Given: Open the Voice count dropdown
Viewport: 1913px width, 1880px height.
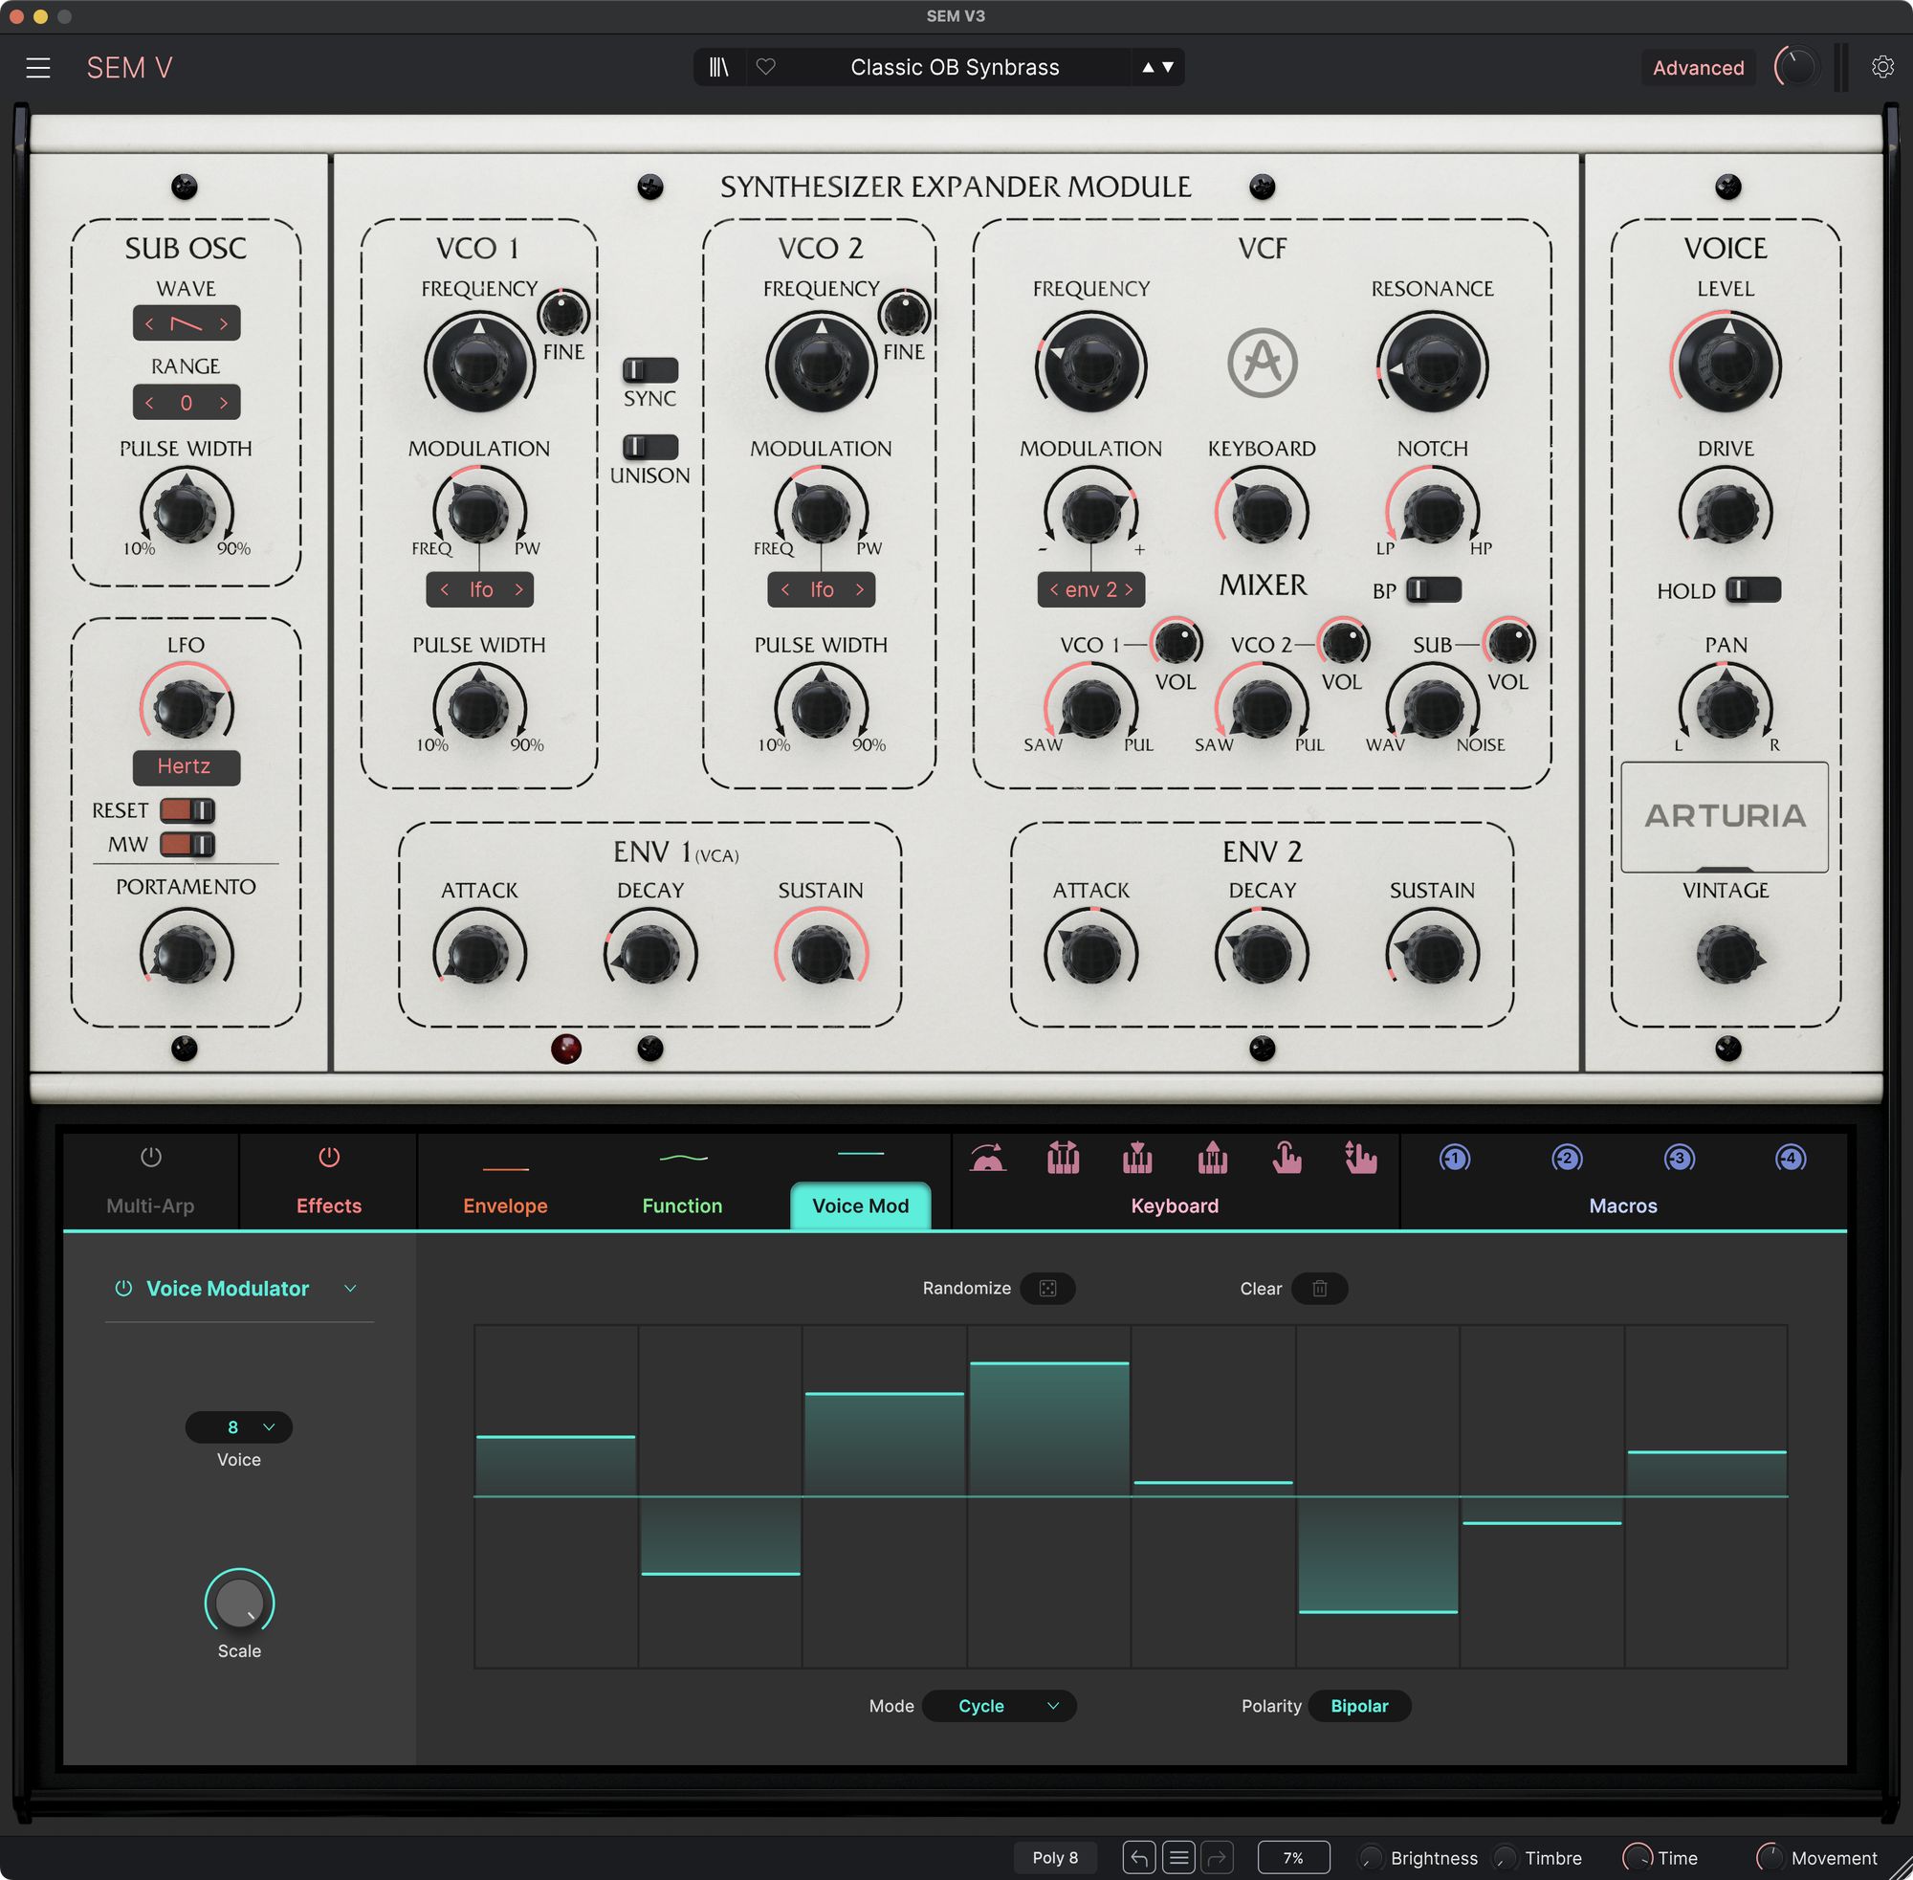Looking at the screenshot, I should (239, 1427).
